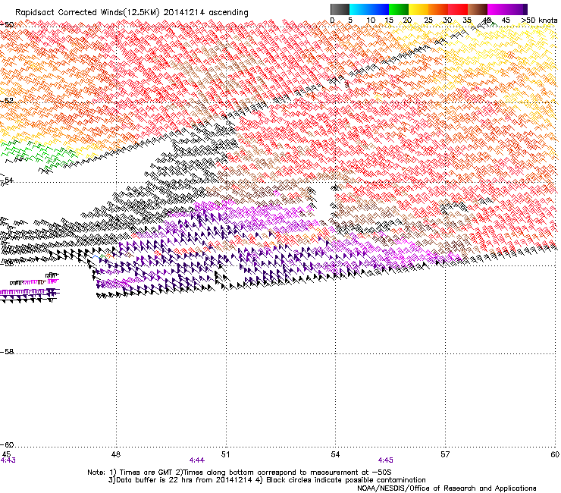Click the brown 35-40 knots color segment
Image resolution: width=561 pixels, height=493 pixels.
pos(478,9)
